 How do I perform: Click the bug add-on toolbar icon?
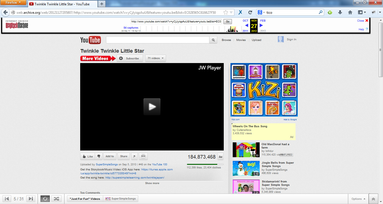(374, 12)
